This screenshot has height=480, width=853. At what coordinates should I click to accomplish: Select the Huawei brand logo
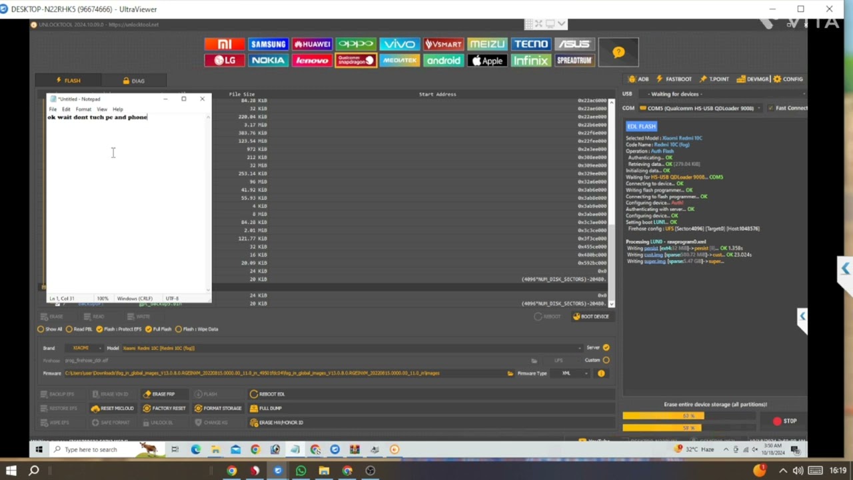tap(312, 44)
